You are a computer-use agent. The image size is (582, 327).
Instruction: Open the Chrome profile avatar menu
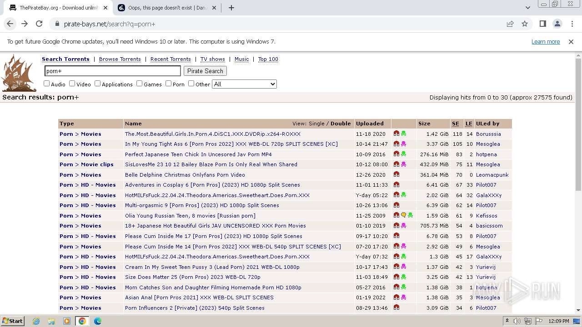tap(557, 24)
